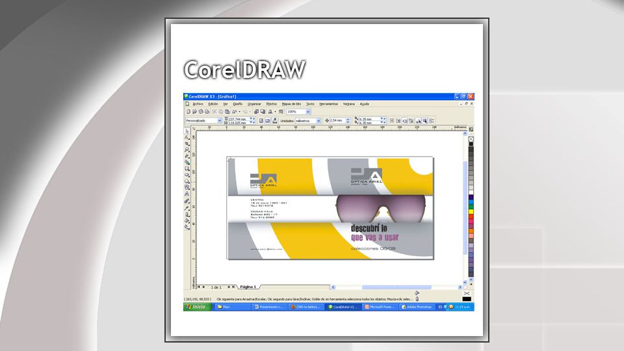624x351 pixels.
Task: Open the Edición menu
Action: tap(213, 104)
